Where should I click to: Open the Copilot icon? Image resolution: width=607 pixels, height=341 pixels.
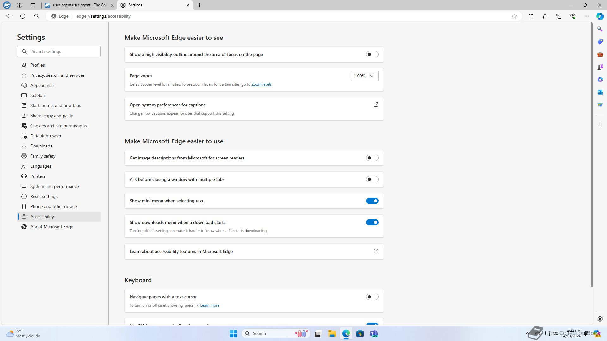(x=600, y=16)
